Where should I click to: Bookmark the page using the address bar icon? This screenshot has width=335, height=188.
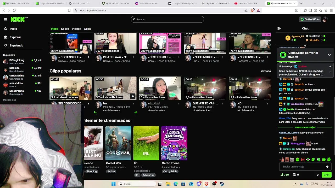69,10
